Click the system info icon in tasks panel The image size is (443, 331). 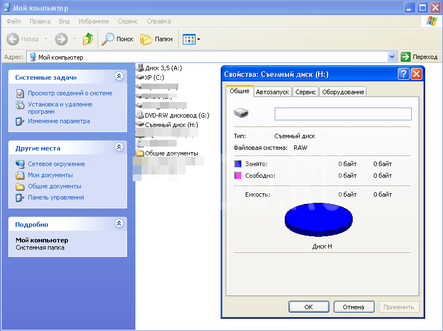coord(20,93)
